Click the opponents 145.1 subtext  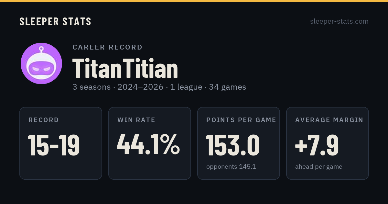point(231,167)
